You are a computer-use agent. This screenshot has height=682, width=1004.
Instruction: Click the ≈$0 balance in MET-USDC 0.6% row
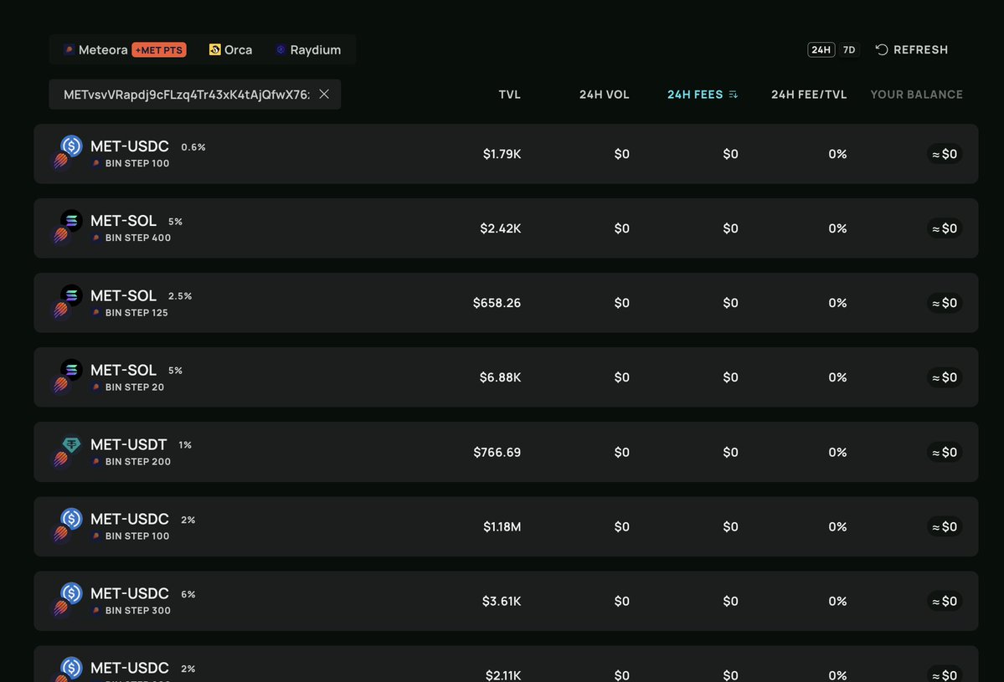(x=945, y=154)
